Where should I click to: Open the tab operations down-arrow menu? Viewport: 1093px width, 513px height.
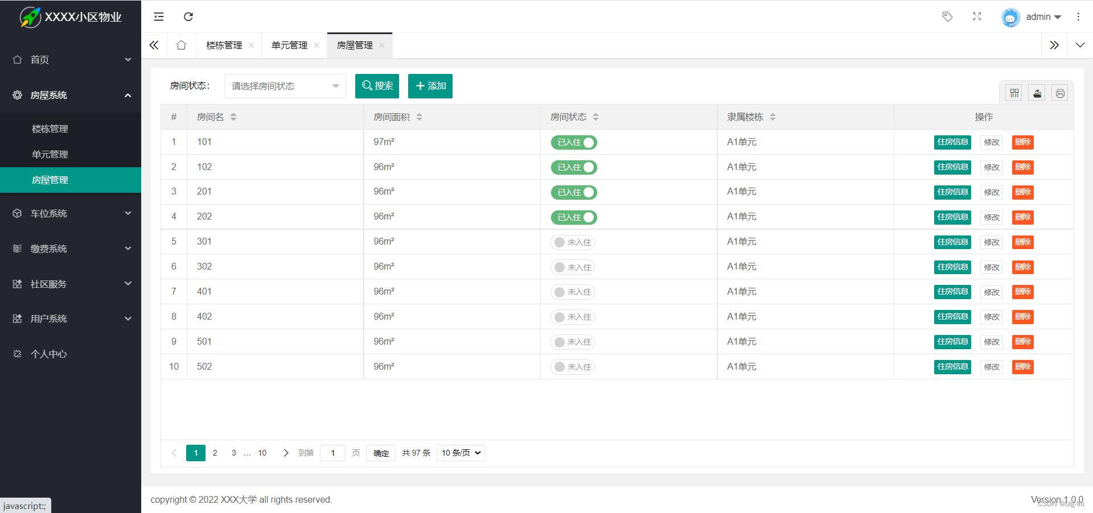[x=1080, y=45]
